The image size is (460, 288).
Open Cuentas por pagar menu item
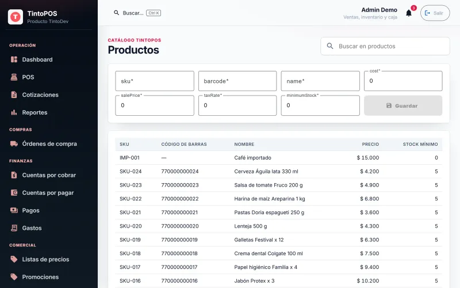[x=49, y=193]
